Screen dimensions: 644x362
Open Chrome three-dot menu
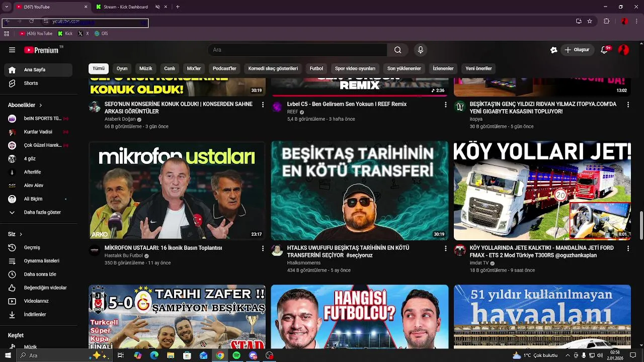(637, 21)
